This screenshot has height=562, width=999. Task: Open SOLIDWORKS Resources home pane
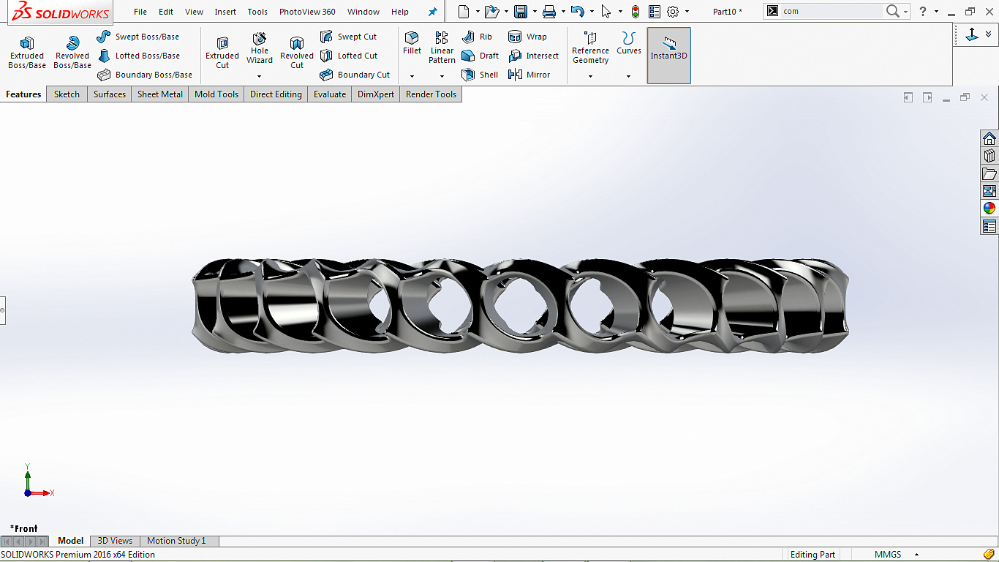[989, 138]
